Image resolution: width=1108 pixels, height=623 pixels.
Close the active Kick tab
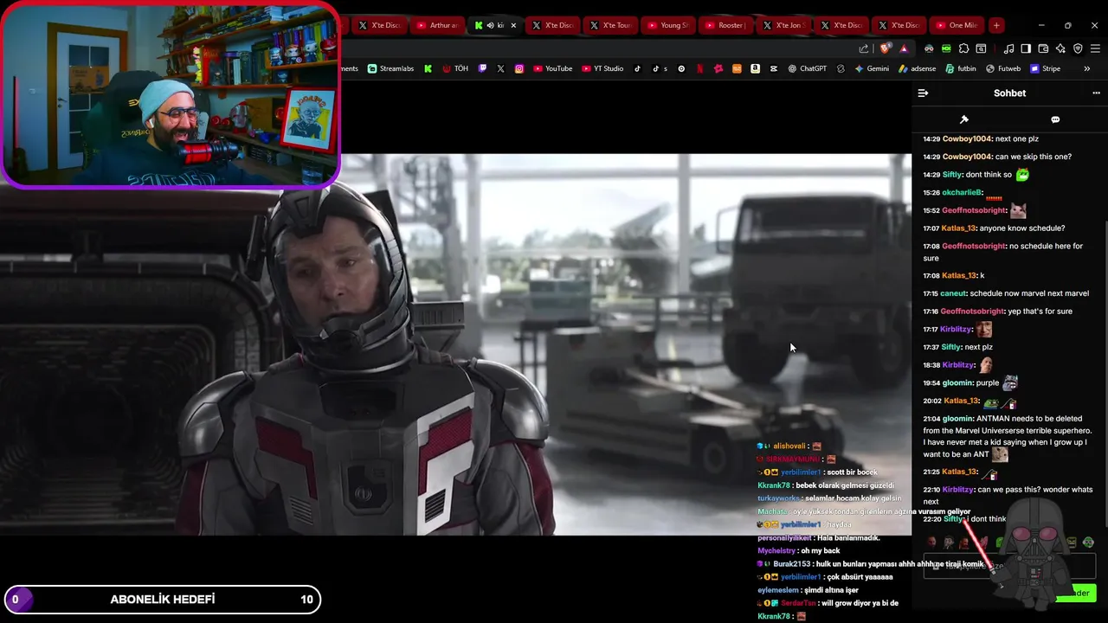point(513,25)
